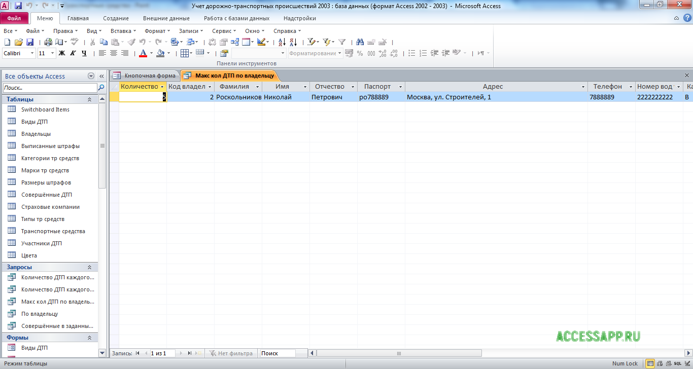Click the Spelling check ABC icon
The width and height of the screenshot is (693, 369).
pos(75,42)
